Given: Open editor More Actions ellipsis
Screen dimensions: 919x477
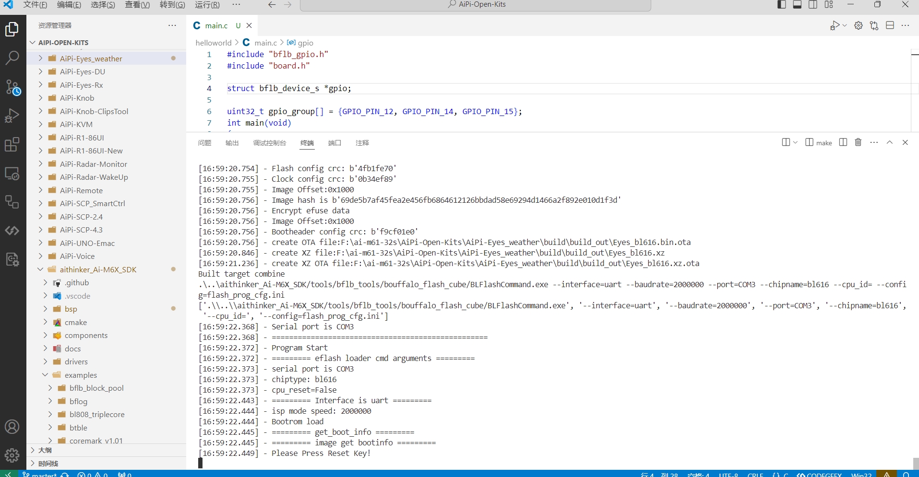Looking at the screenshot, I should pos(906,25).
